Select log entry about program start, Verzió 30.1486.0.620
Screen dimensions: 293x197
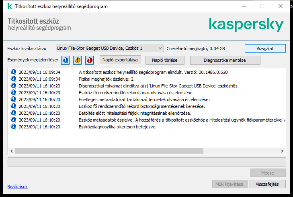point(153,72)
